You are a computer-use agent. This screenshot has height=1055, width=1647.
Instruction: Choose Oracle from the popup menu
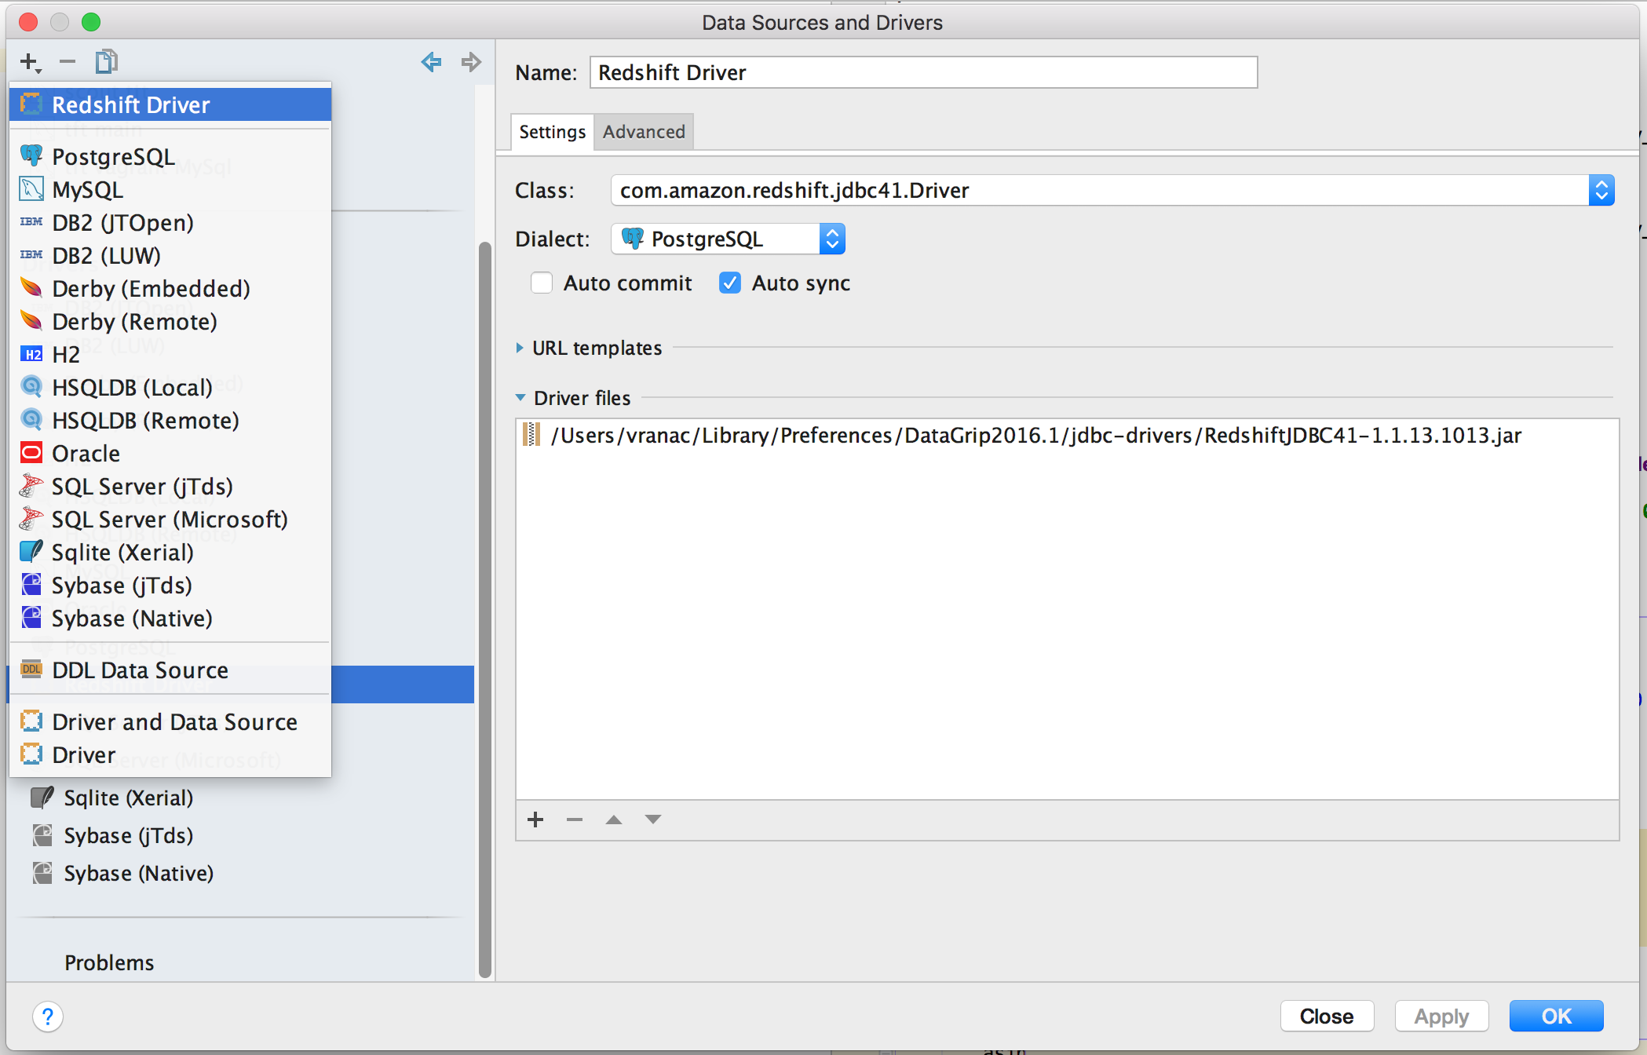click(170, 454)
